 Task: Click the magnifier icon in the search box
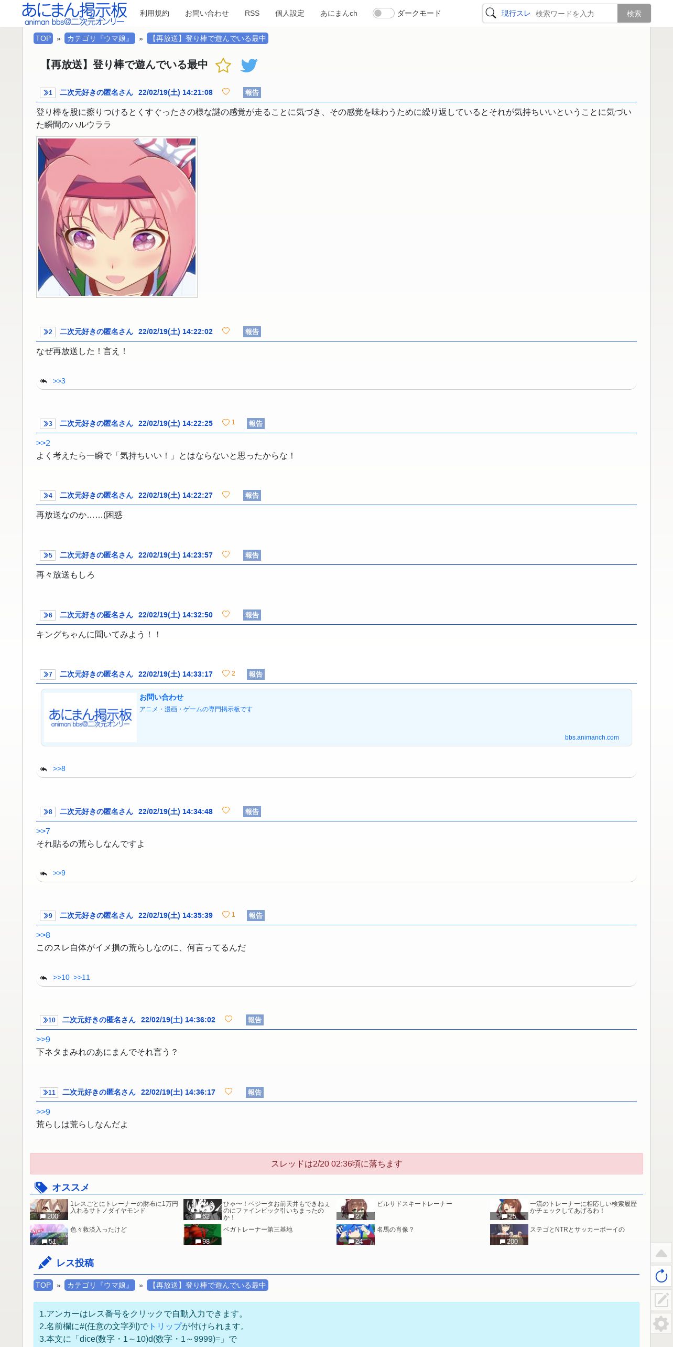pyautogui.click(x=491, y=13)
